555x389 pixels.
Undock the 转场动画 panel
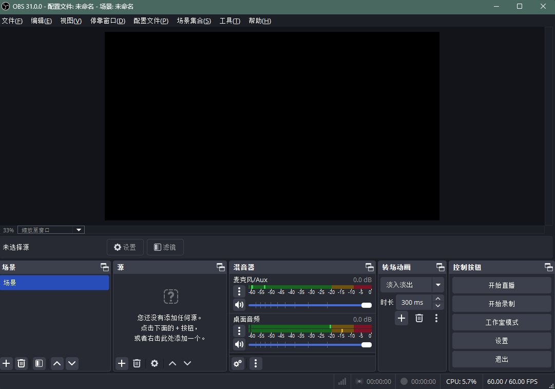[441, 267]
